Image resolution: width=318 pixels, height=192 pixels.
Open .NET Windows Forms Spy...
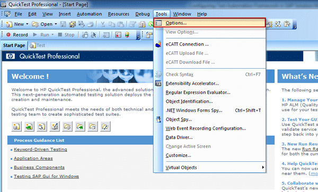click(209, 110)
